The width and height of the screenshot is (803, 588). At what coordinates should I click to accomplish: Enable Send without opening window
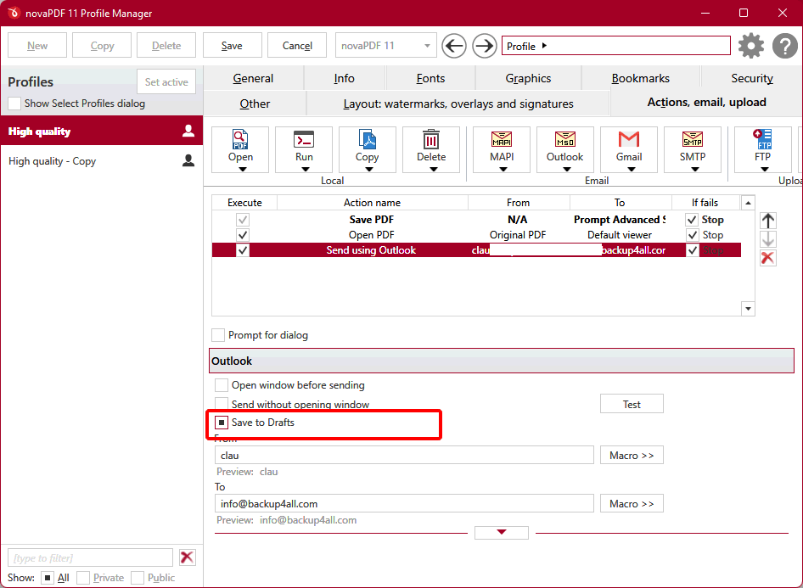pos(222,403)
